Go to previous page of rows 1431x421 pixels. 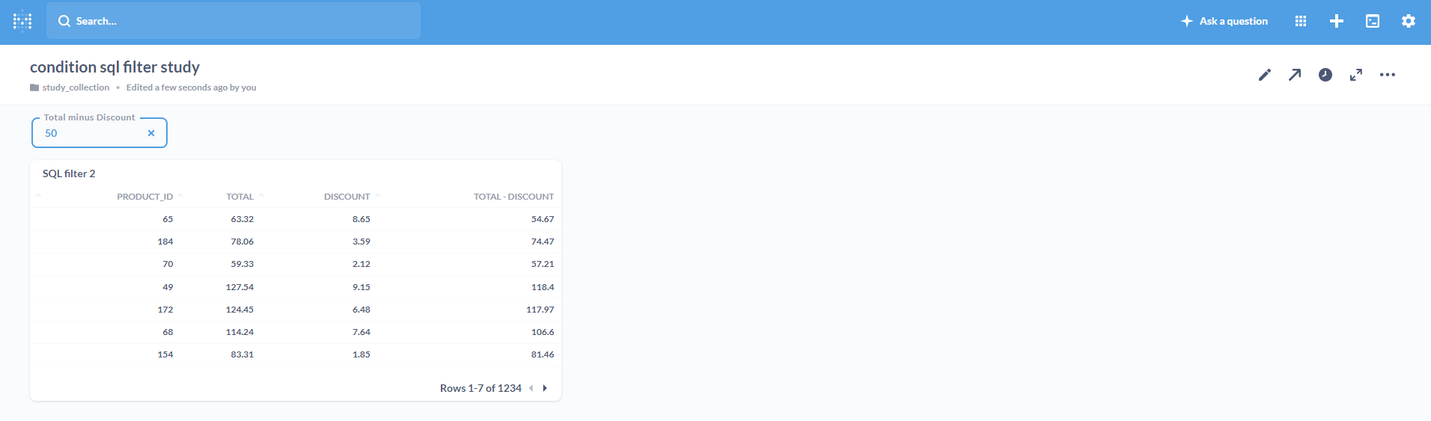pos(531,388)
